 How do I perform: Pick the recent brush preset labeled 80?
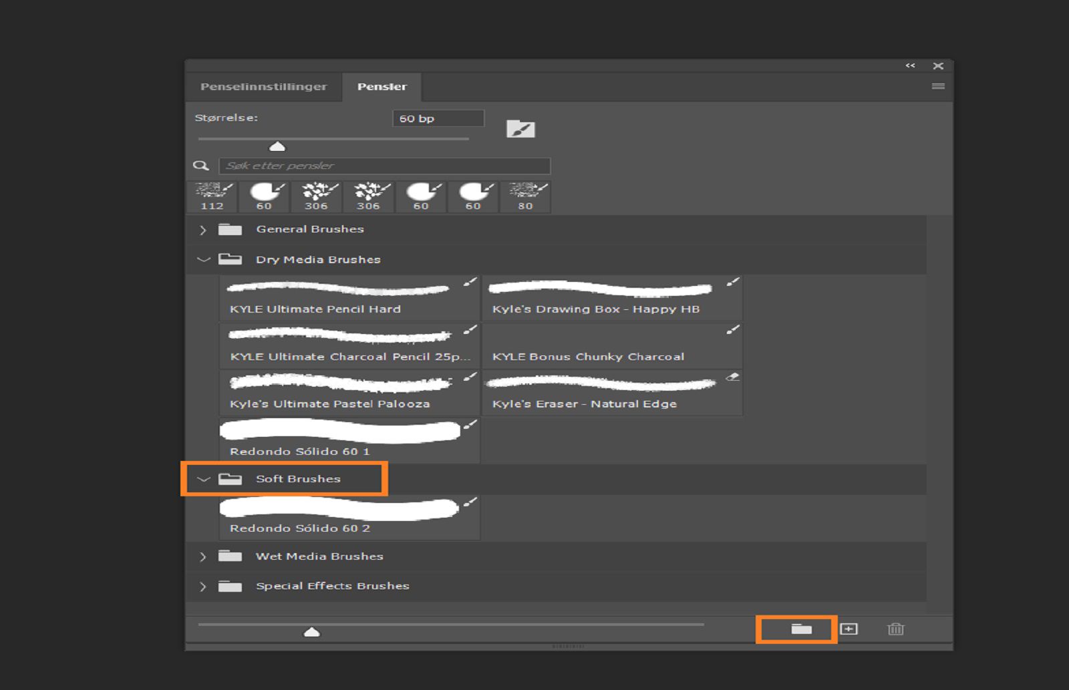[526, 197]
